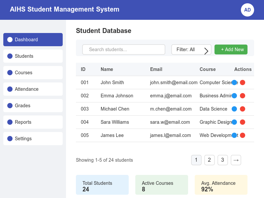This screenshot has width=264, height=198.
Task: Navigate to Grades in the sidebar
Action: point(33,106)
